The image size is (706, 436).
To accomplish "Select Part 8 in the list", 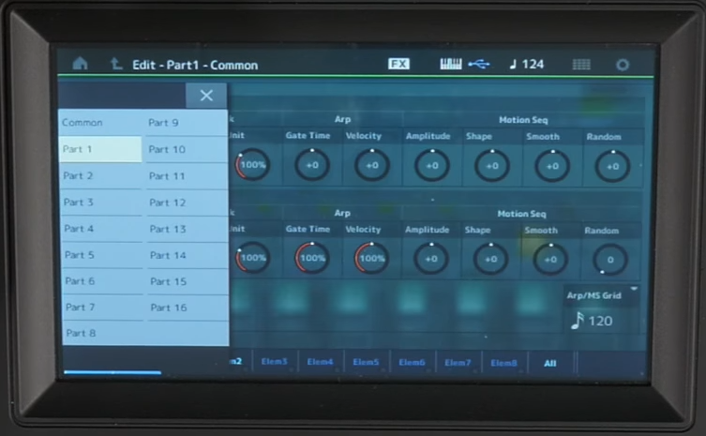I will 104,333.
